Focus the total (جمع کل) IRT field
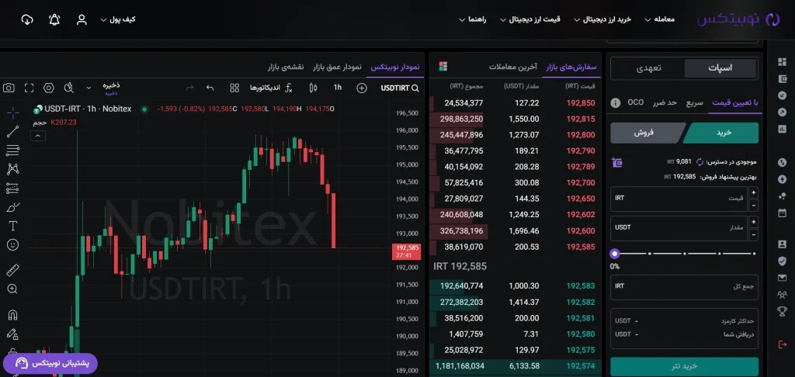Viewport: 795px width, 377px height. point(685,287)
